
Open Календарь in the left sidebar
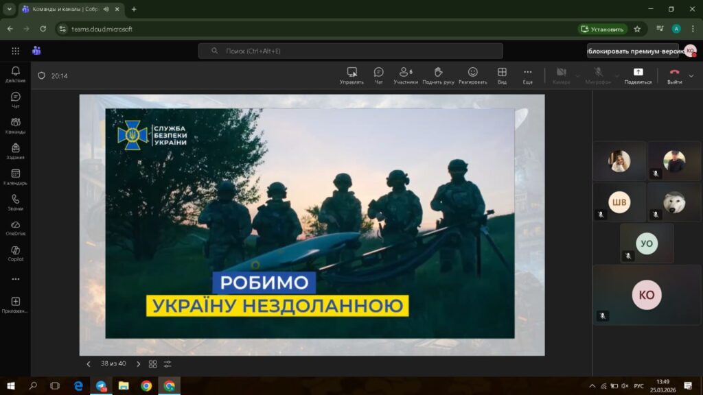15,177
